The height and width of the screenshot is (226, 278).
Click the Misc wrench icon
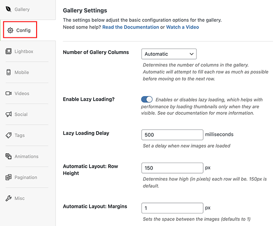(x=8, y=198)
